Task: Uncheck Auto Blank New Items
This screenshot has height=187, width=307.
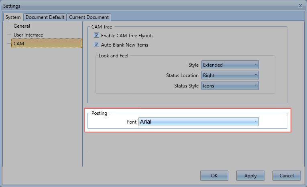Action: tap(96, 45)
